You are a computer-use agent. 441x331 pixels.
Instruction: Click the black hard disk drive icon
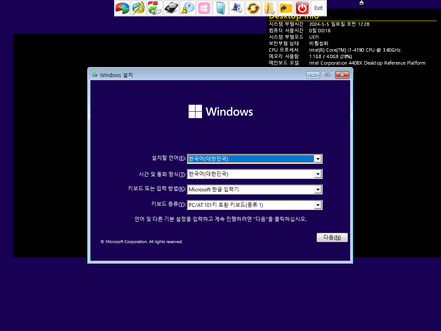click(171, 8)
